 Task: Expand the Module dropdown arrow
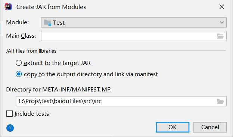click(222, 22)
